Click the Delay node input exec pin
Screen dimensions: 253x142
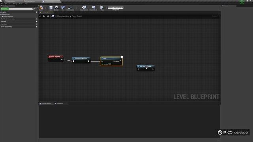(102, 61)
